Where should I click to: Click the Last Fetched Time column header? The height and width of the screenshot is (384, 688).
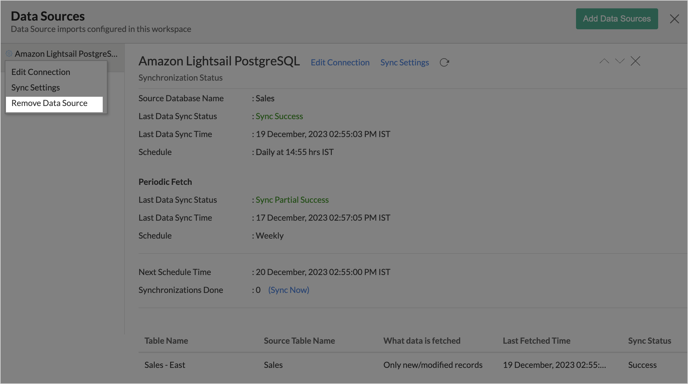536,341
